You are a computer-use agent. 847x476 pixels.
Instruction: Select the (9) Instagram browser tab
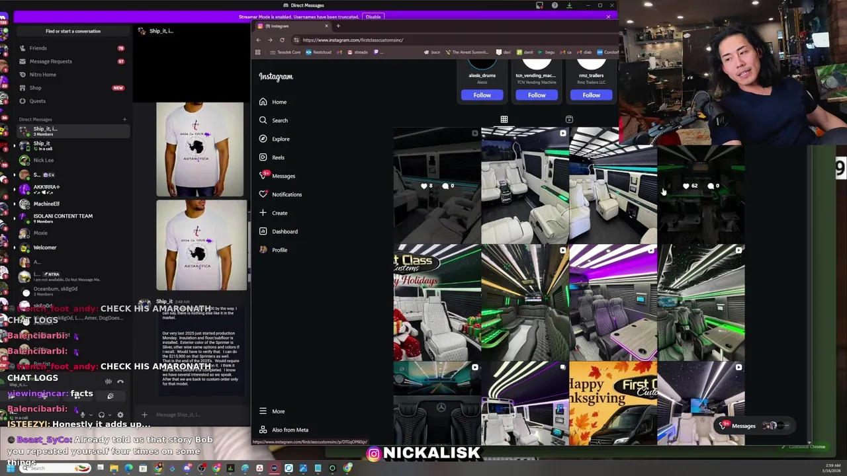tap(291, 26)
